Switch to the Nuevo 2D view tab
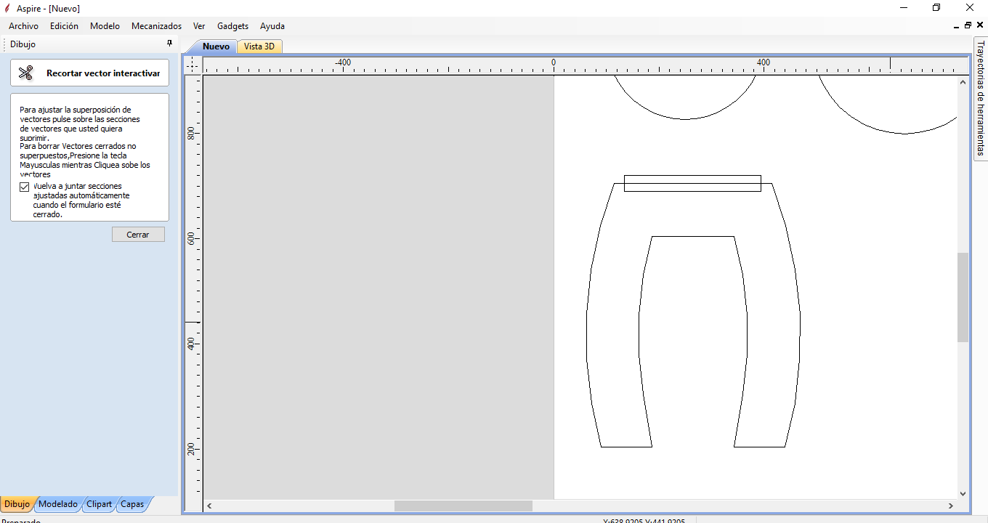This screenshot has width=988, height=523. [x=216, y=46]
